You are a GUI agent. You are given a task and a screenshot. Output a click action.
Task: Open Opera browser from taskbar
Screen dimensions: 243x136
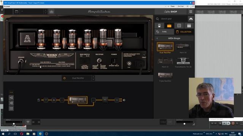(x=22, y=134)
